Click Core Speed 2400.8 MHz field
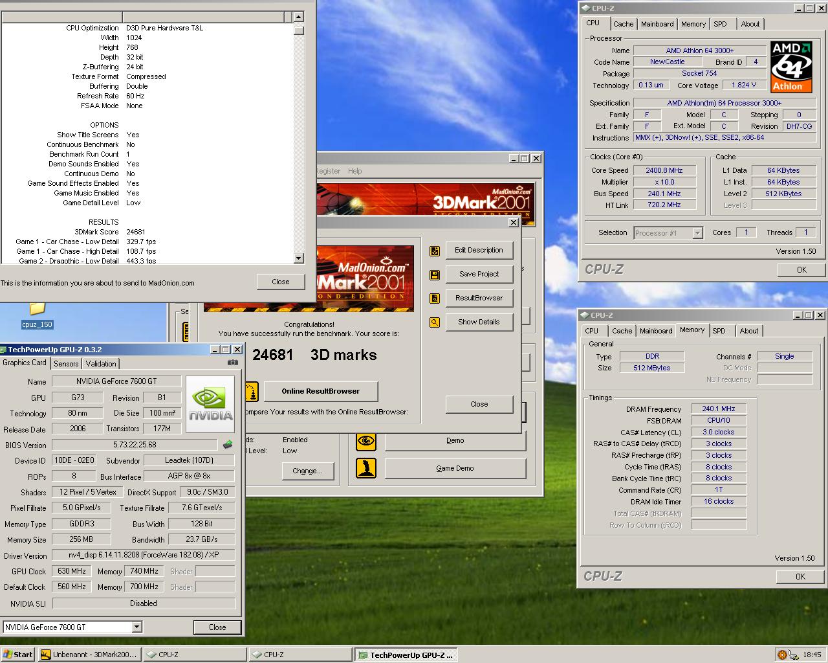 pos(664,170)
